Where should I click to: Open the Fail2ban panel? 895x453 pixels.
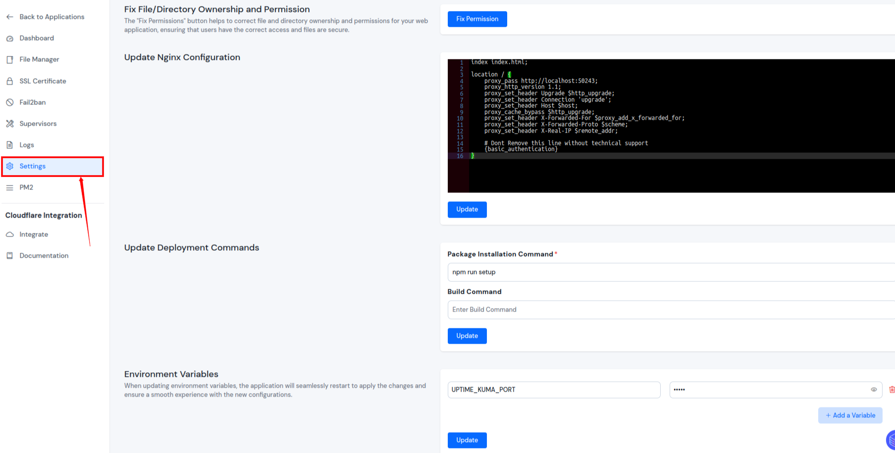coord(32,102)
